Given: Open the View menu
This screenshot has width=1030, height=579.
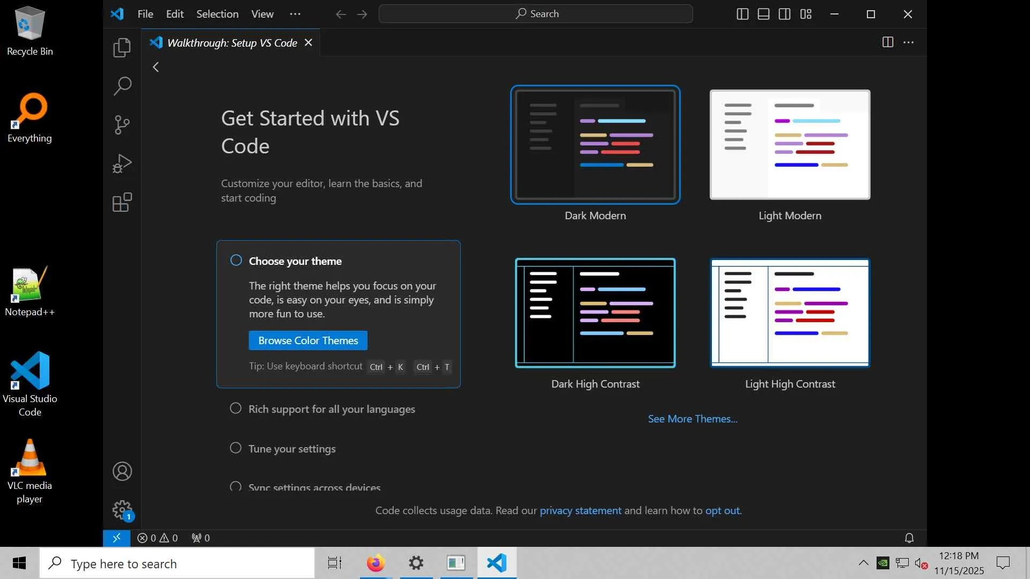Looking at the screenshot, I should pos(262,14).
